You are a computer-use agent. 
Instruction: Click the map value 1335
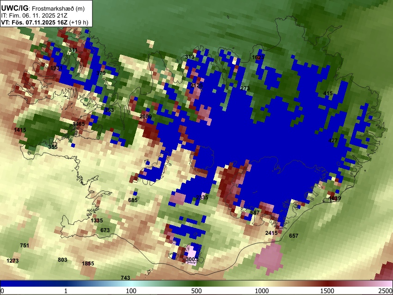click(x=97, y=221)
